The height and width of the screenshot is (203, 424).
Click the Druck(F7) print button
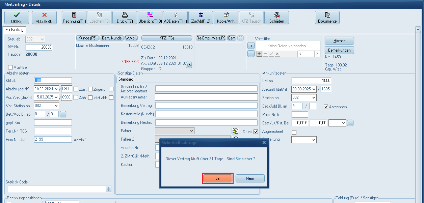[125, 18]
